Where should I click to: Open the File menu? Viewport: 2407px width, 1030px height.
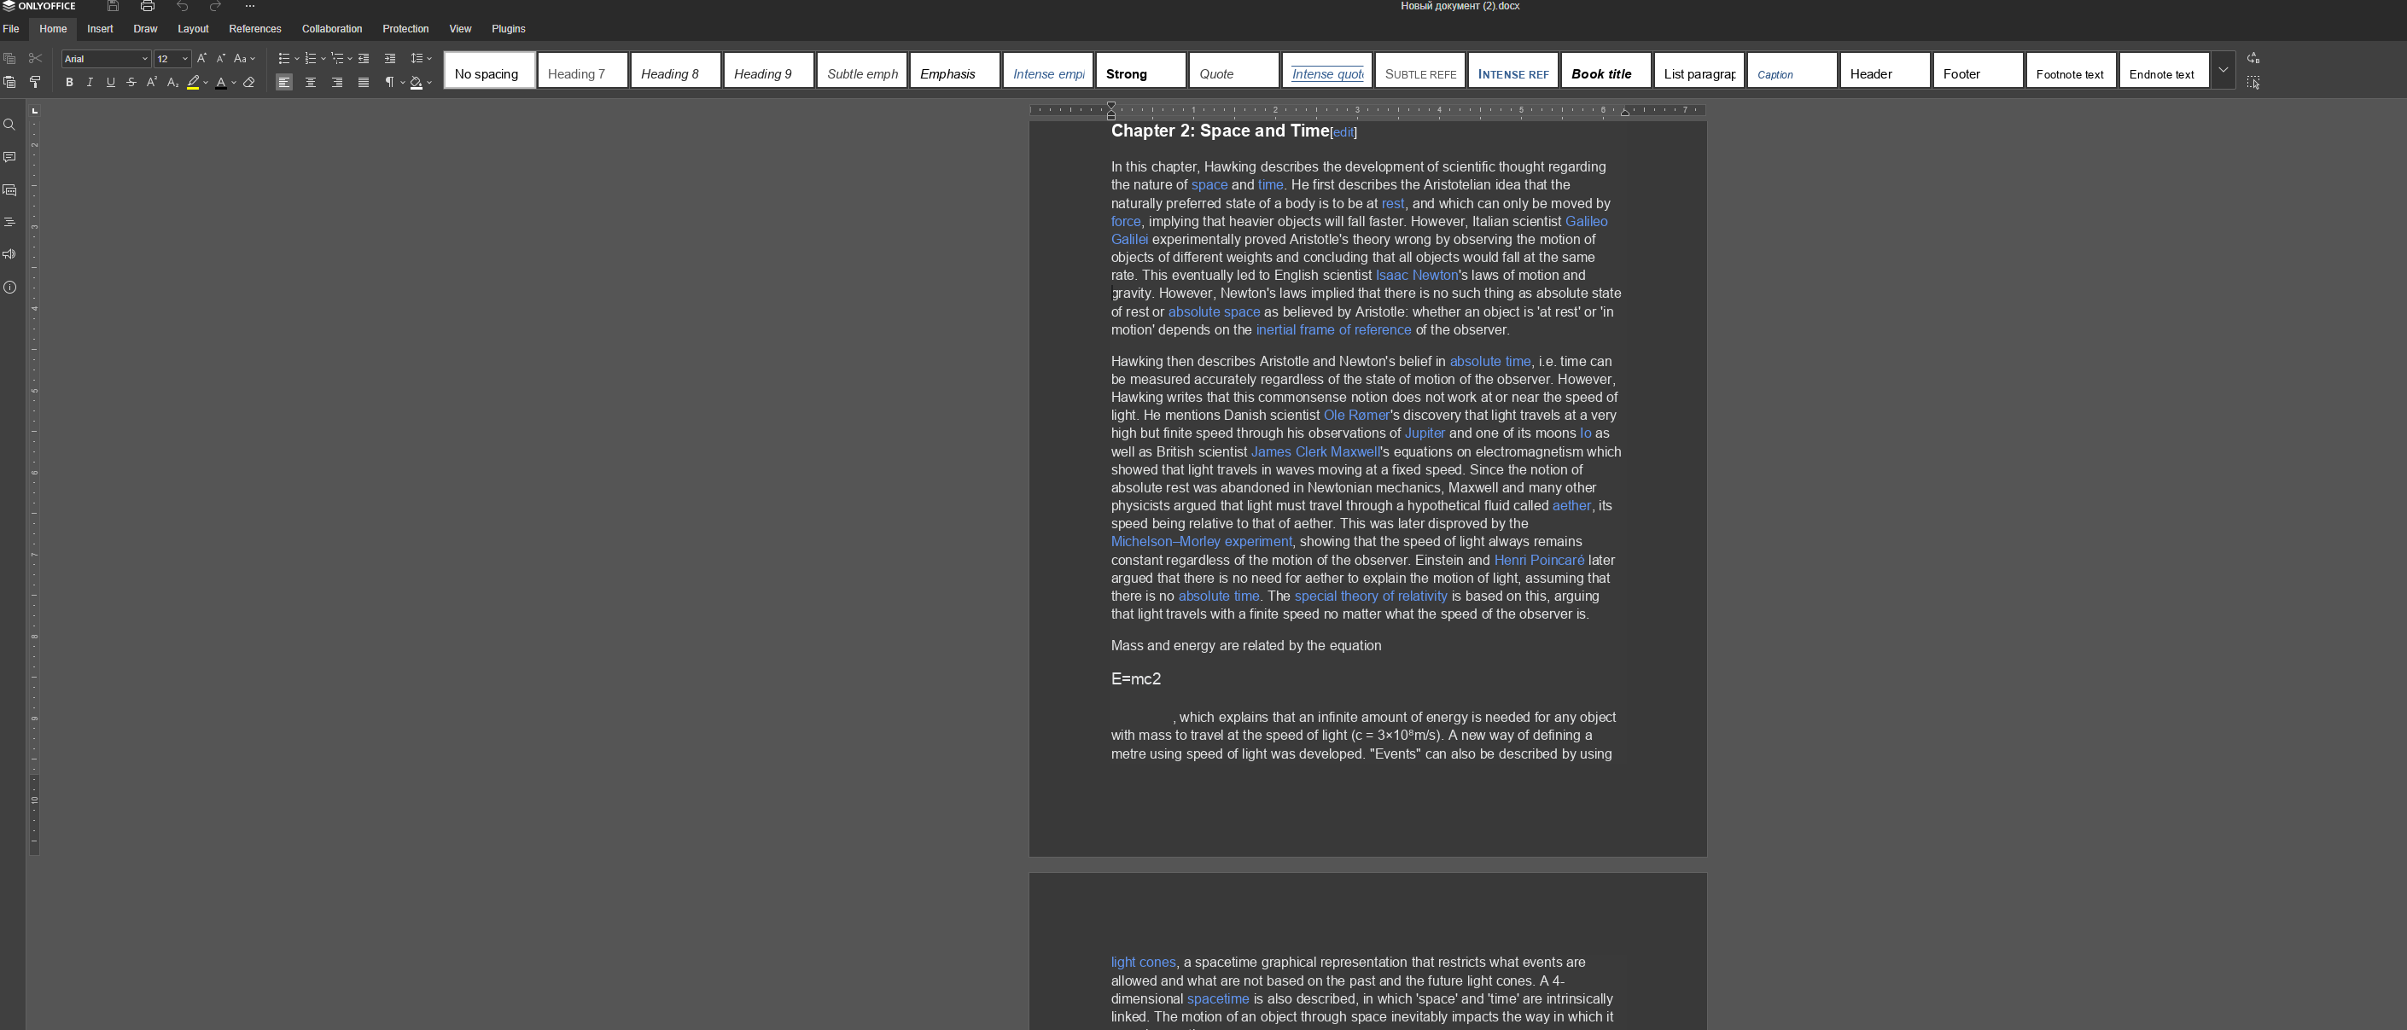[11, 29]
